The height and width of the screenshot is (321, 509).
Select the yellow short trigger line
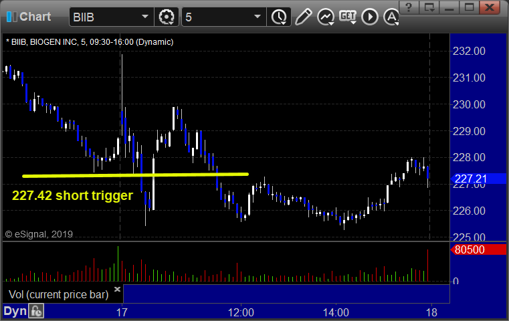[135, 175]
